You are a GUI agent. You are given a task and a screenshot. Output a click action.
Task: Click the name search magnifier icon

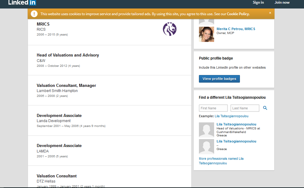coord(265,108)
